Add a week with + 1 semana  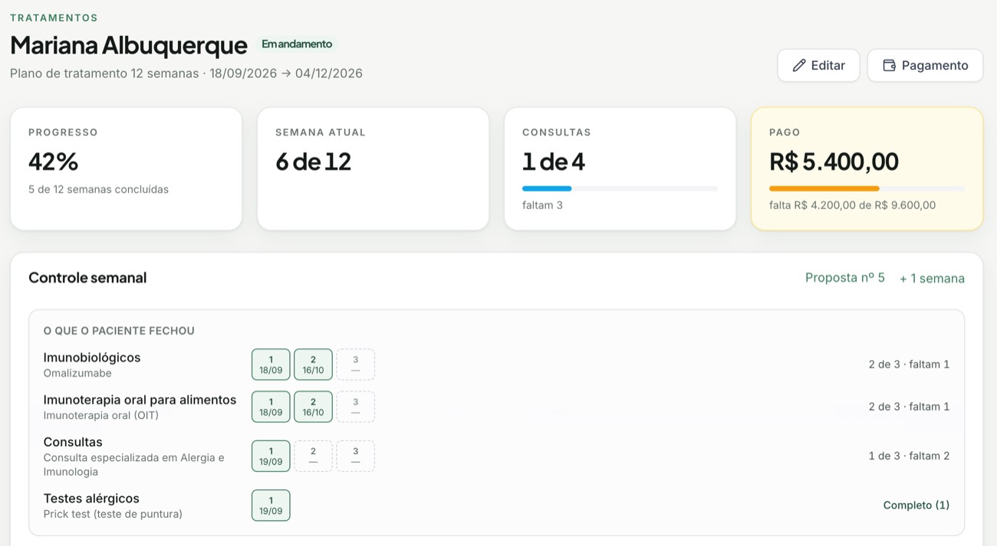(x=932, y=279)
